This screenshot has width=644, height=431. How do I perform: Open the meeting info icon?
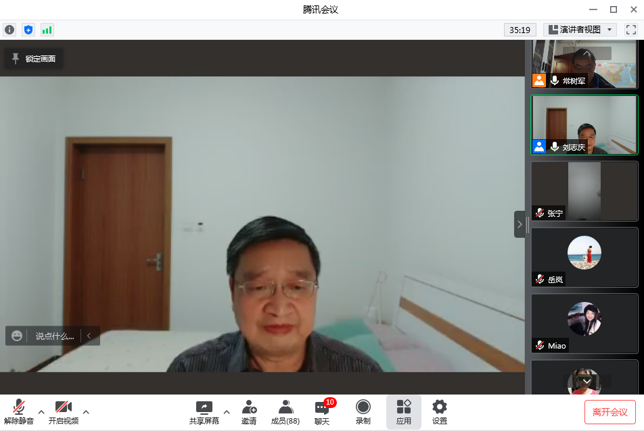coord(9,30)
